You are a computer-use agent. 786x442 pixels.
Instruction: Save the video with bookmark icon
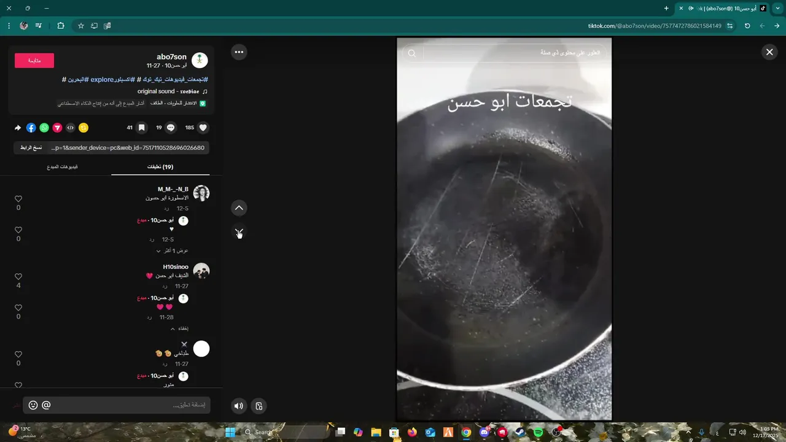(141, 128)
